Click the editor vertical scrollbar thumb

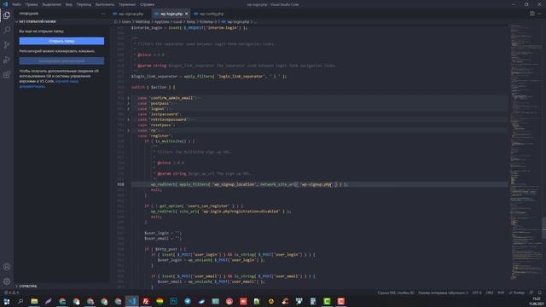(x=543, y=228)
